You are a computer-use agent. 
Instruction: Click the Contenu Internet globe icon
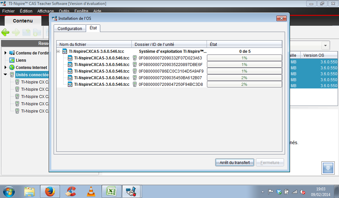[x=12, y=67]
